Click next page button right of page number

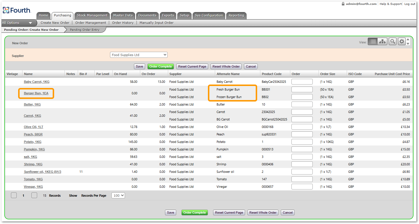tap(34, 195)
